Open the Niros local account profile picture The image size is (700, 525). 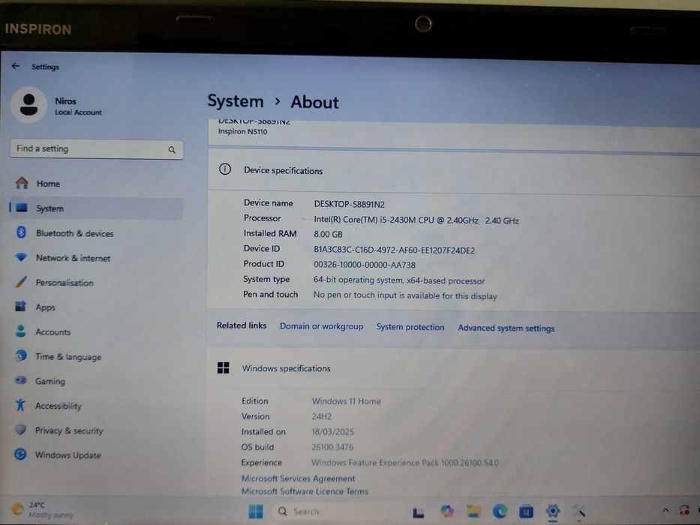point(29,105)
